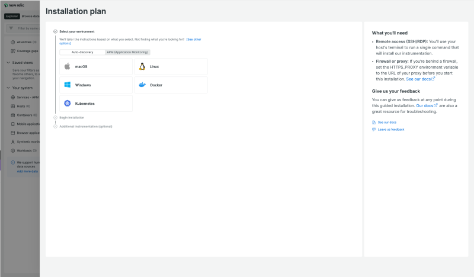Click the All entities icon
This screenshot has height=277, width=474.
click(x=12, y=42)
